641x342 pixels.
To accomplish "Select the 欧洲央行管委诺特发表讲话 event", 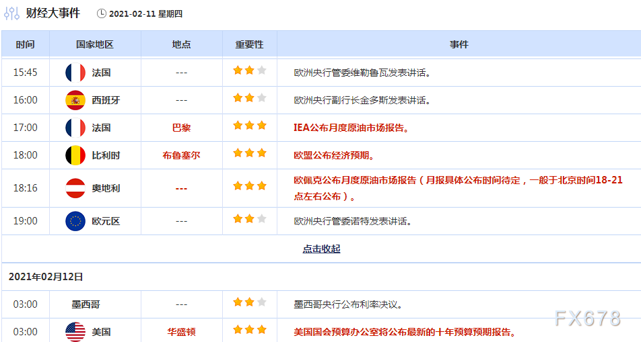I will (352, 221).
